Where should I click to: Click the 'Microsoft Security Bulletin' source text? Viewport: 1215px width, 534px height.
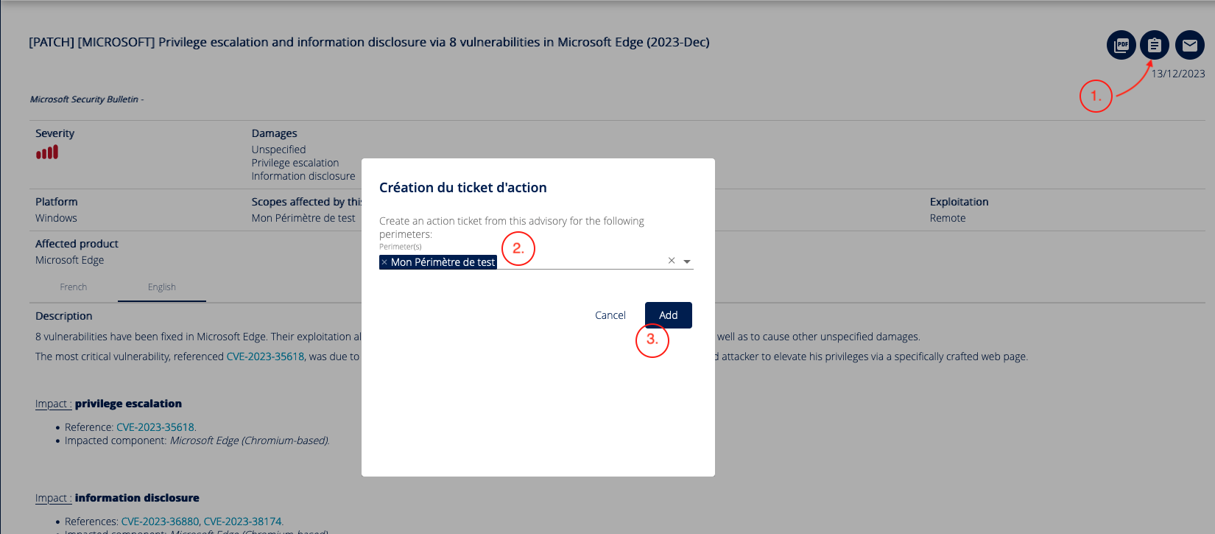click(84, 99)
